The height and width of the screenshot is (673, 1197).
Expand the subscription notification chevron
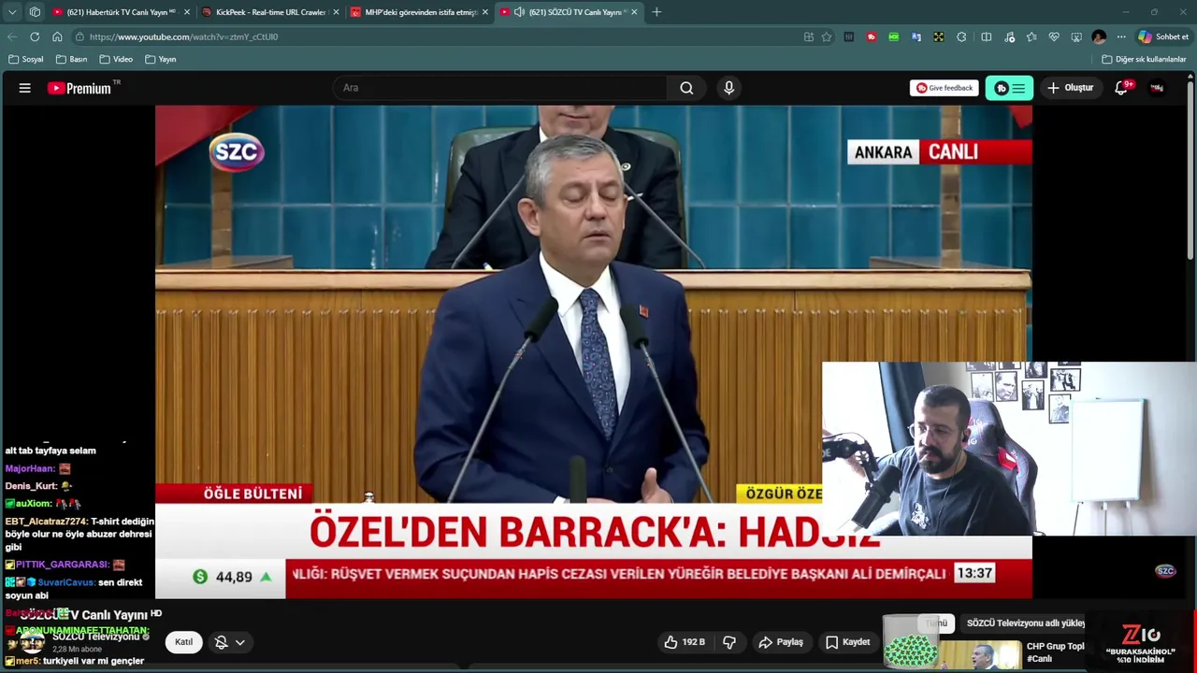tap(240, 642)
